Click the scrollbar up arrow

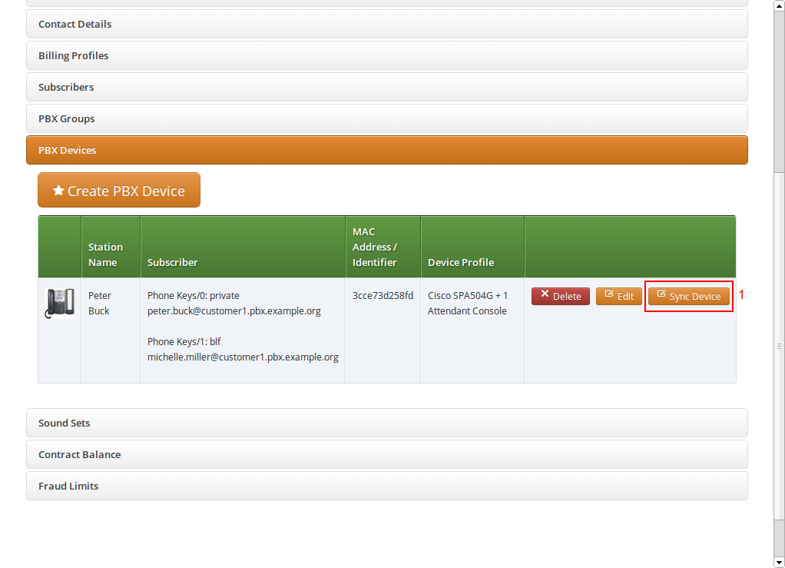779,5
